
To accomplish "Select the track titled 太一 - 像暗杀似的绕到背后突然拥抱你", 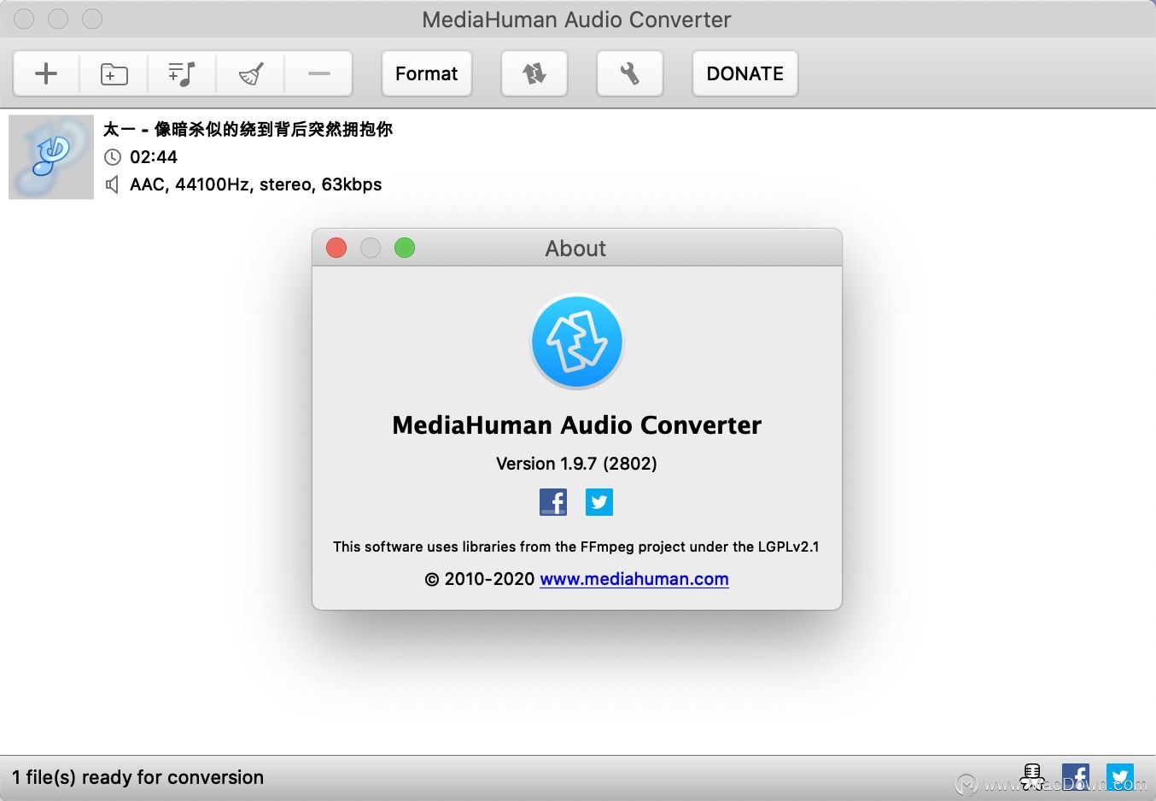I will coord(248,129).
